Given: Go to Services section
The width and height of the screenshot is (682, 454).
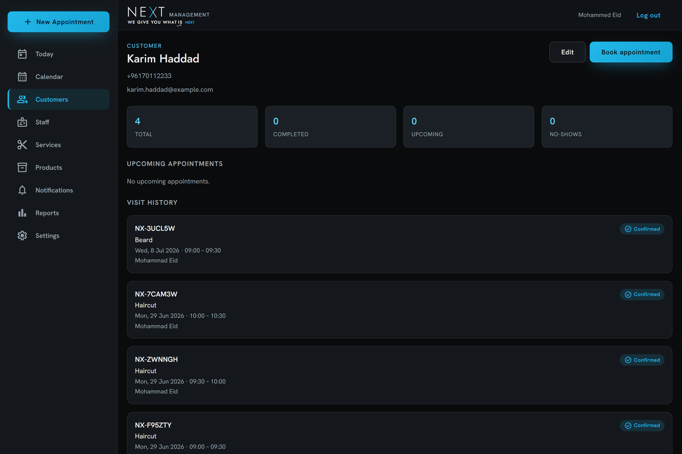Looking at the screenshot, I should point(59,145).
